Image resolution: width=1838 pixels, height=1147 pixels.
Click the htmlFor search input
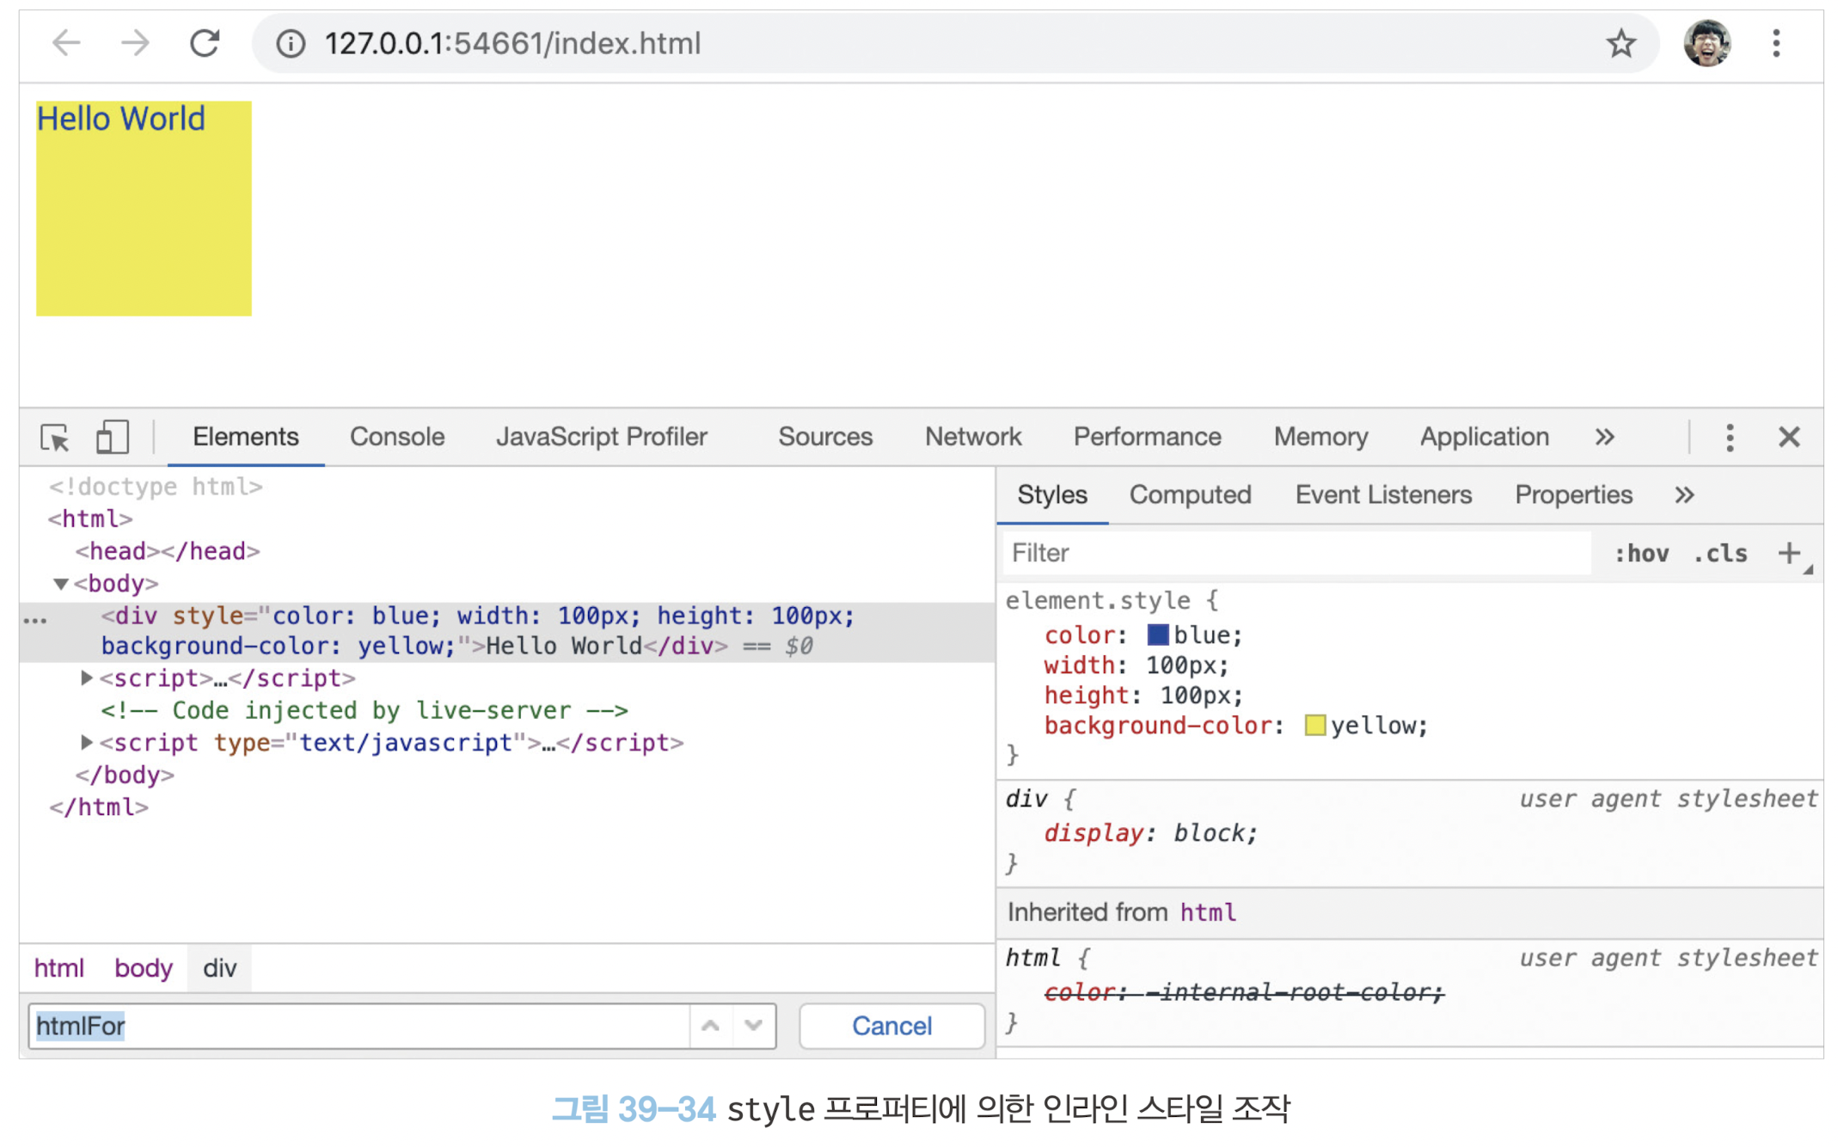coord(359,1026)
